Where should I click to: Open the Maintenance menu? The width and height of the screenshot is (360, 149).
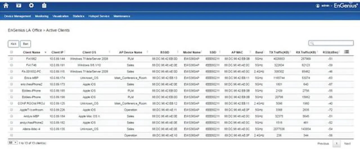[x=122, y=16]
